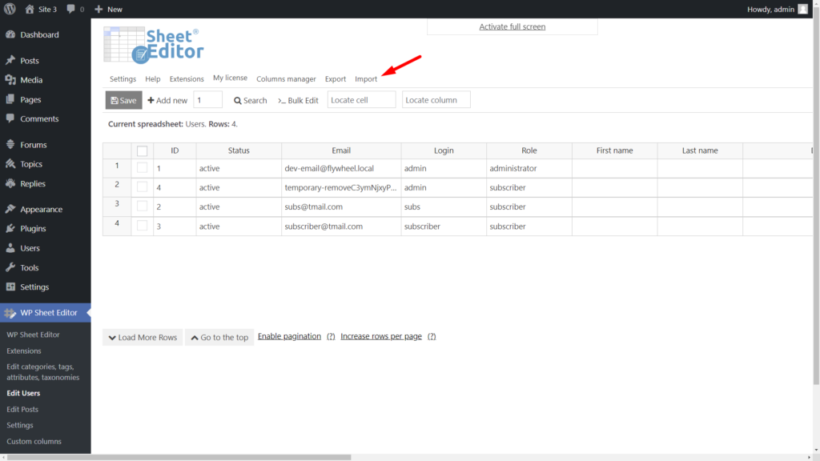
Task: Open the Import menu
Action: [366, 79]
